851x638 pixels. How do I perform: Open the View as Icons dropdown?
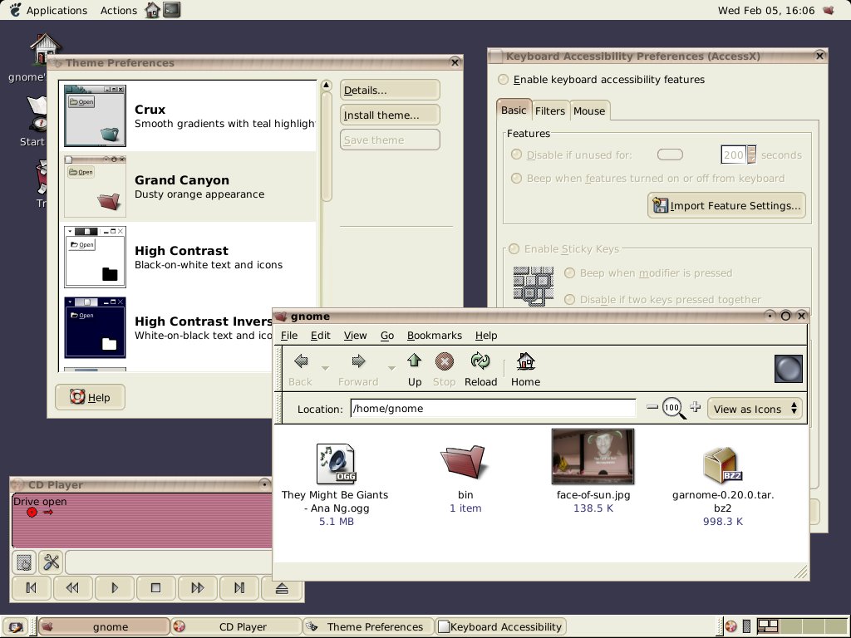coord(755,409)
